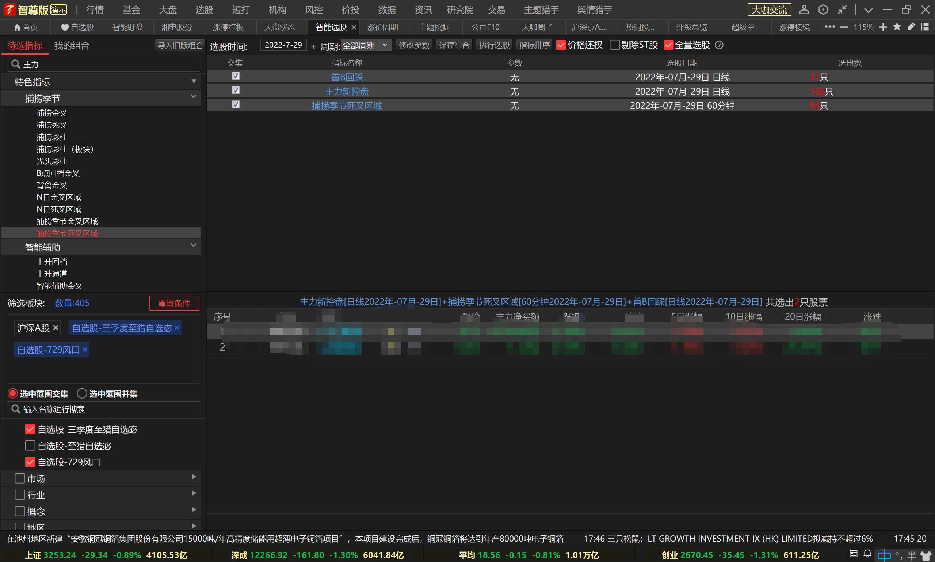Screen dimensions: 935x562
Task: Show more tabs with three-dot icon
Action: (830, 27)
